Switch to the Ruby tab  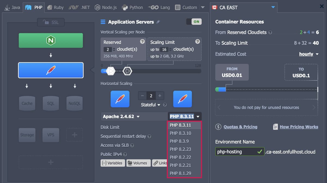[x=55, y=7]
